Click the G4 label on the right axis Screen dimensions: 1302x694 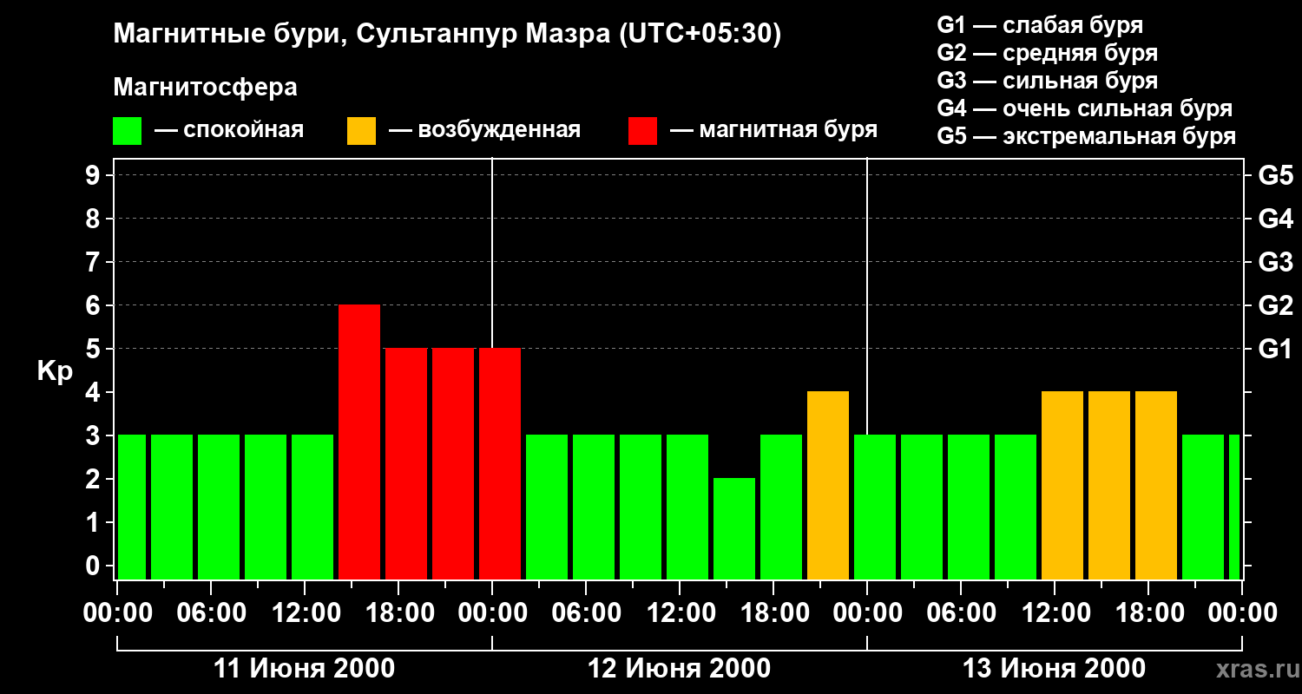click(1276, 219)
